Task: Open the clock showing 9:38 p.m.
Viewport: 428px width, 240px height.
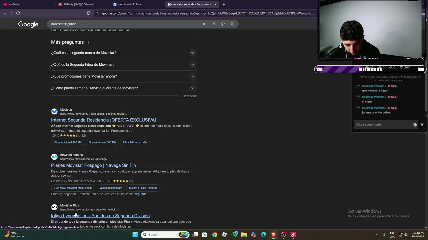Action: point(418,235)
